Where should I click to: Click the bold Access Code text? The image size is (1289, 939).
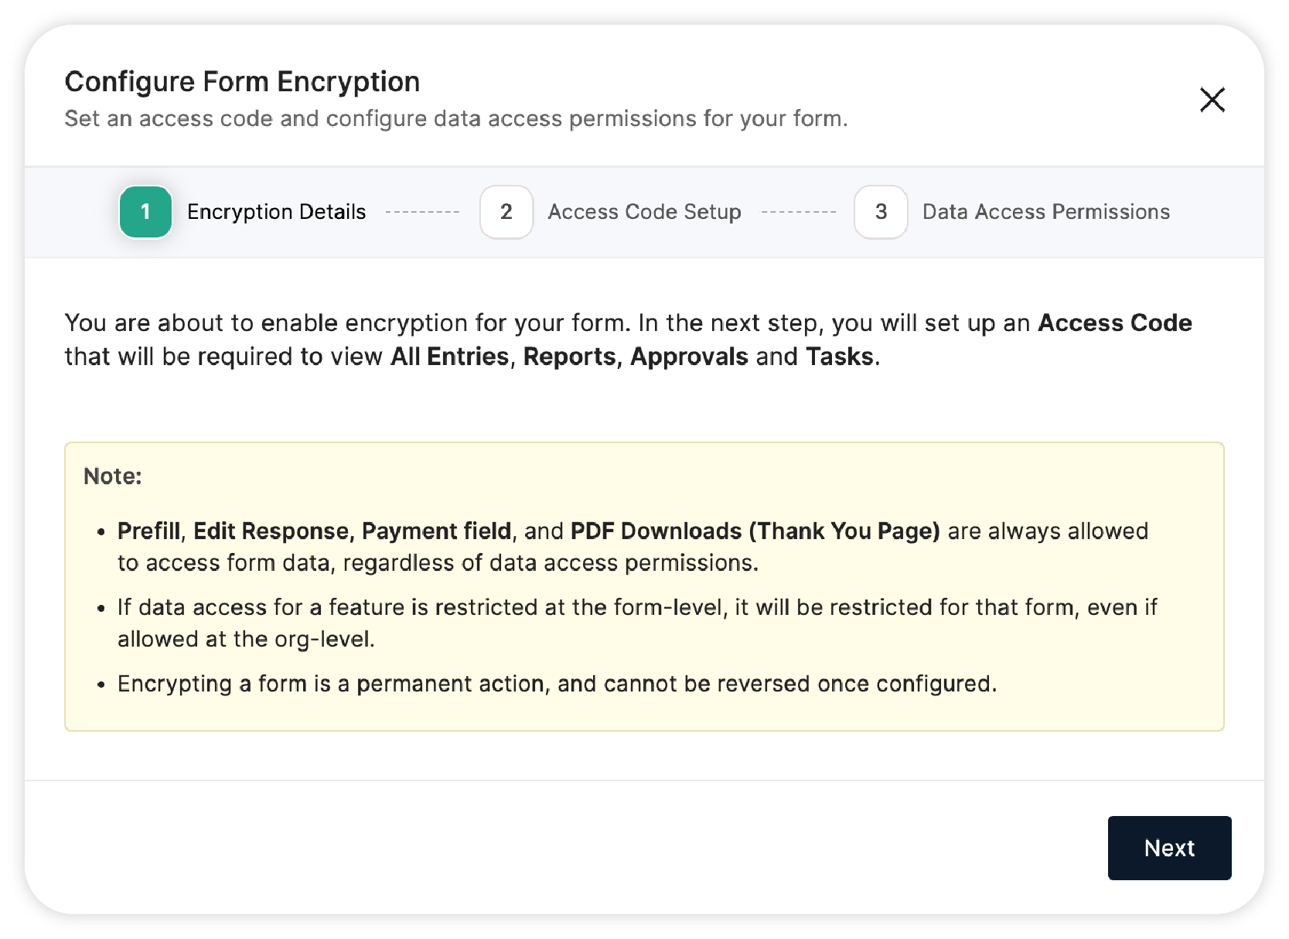coord(1114,323)
